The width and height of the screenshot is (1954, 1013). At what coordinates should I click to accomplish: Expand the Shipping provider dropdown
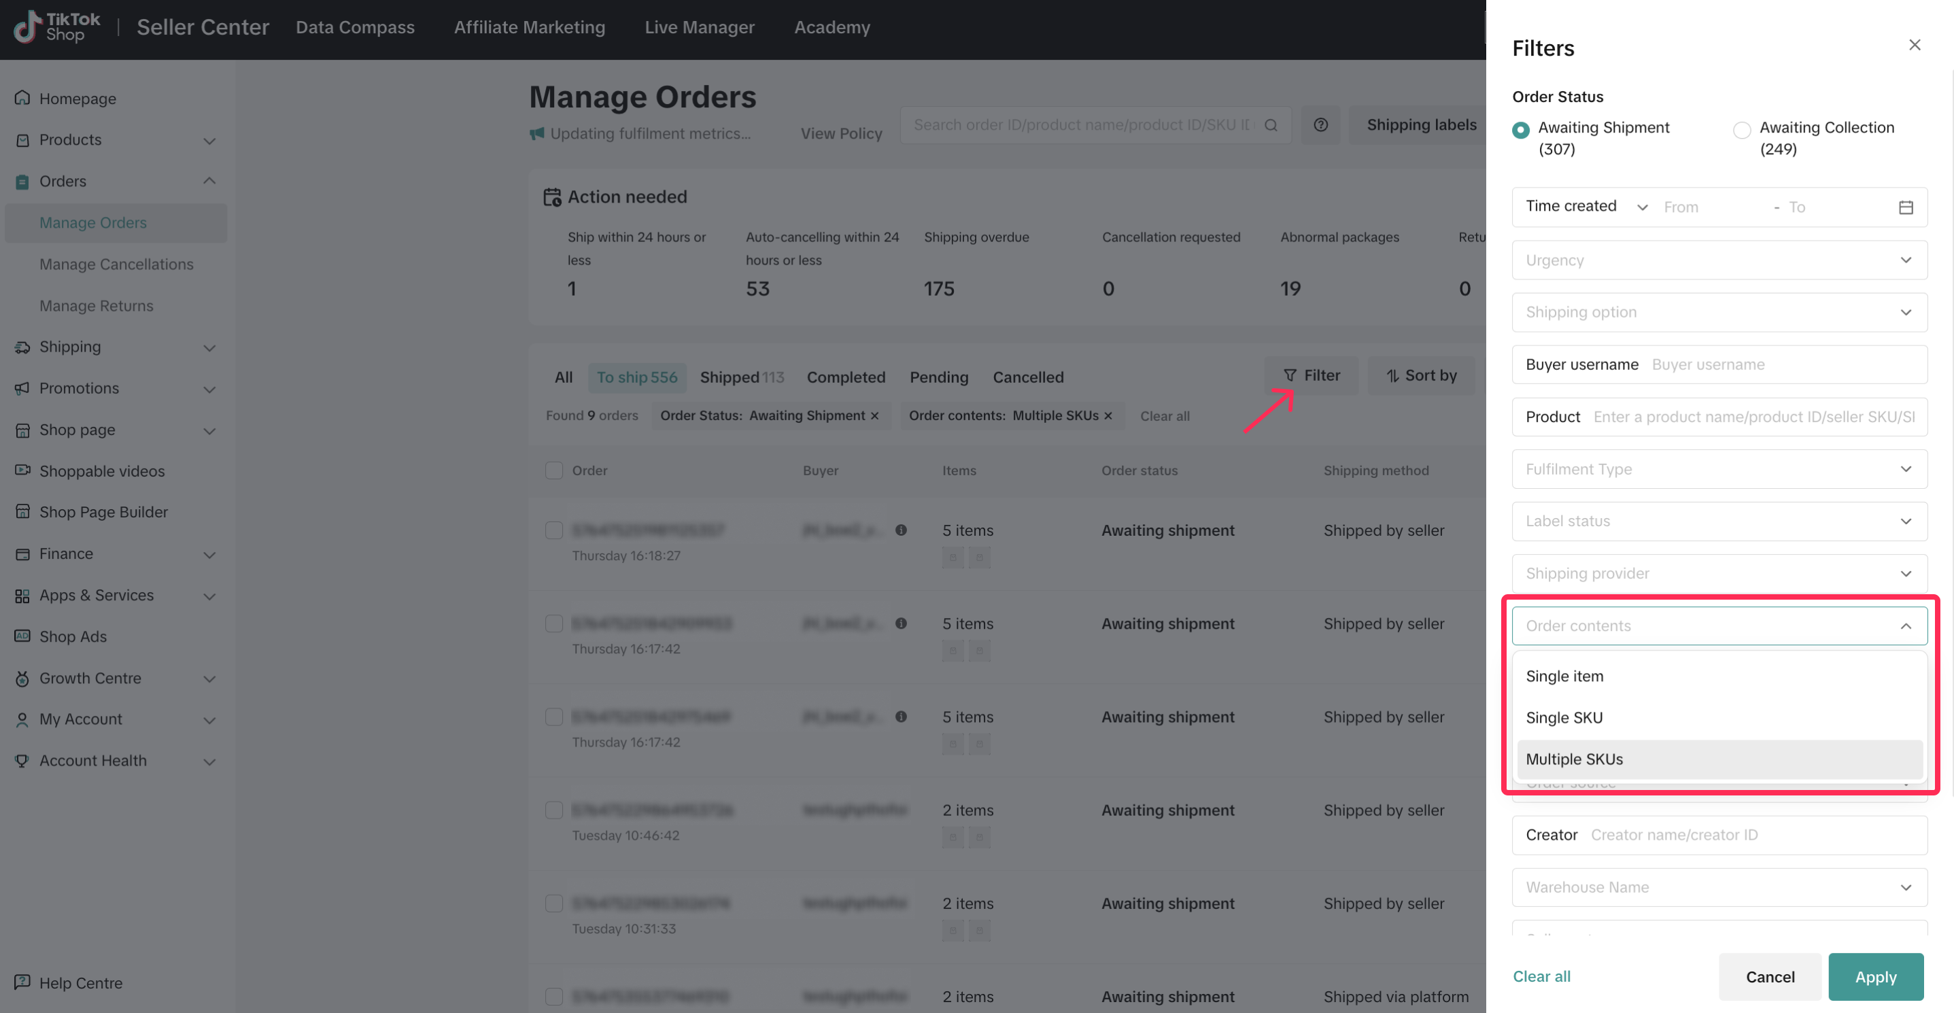(1719, 573)
